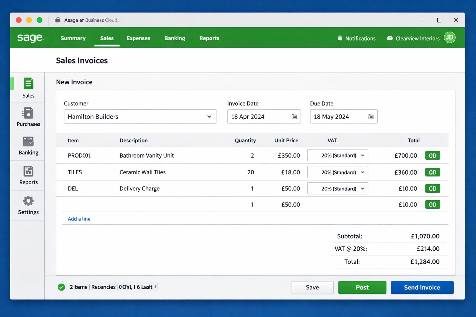Click the Ceramic Wall Tiles description
476x317 pixels.
pyautogui.click(x=143, y=172)
